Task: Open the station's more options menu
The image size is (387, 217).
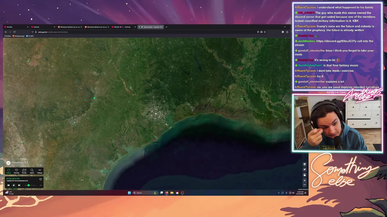Action: coord(41,185)
